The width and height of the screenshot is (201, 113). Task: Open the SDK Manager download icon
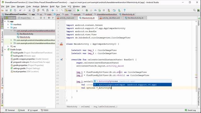pyautogui.click(x=119, y=10)
